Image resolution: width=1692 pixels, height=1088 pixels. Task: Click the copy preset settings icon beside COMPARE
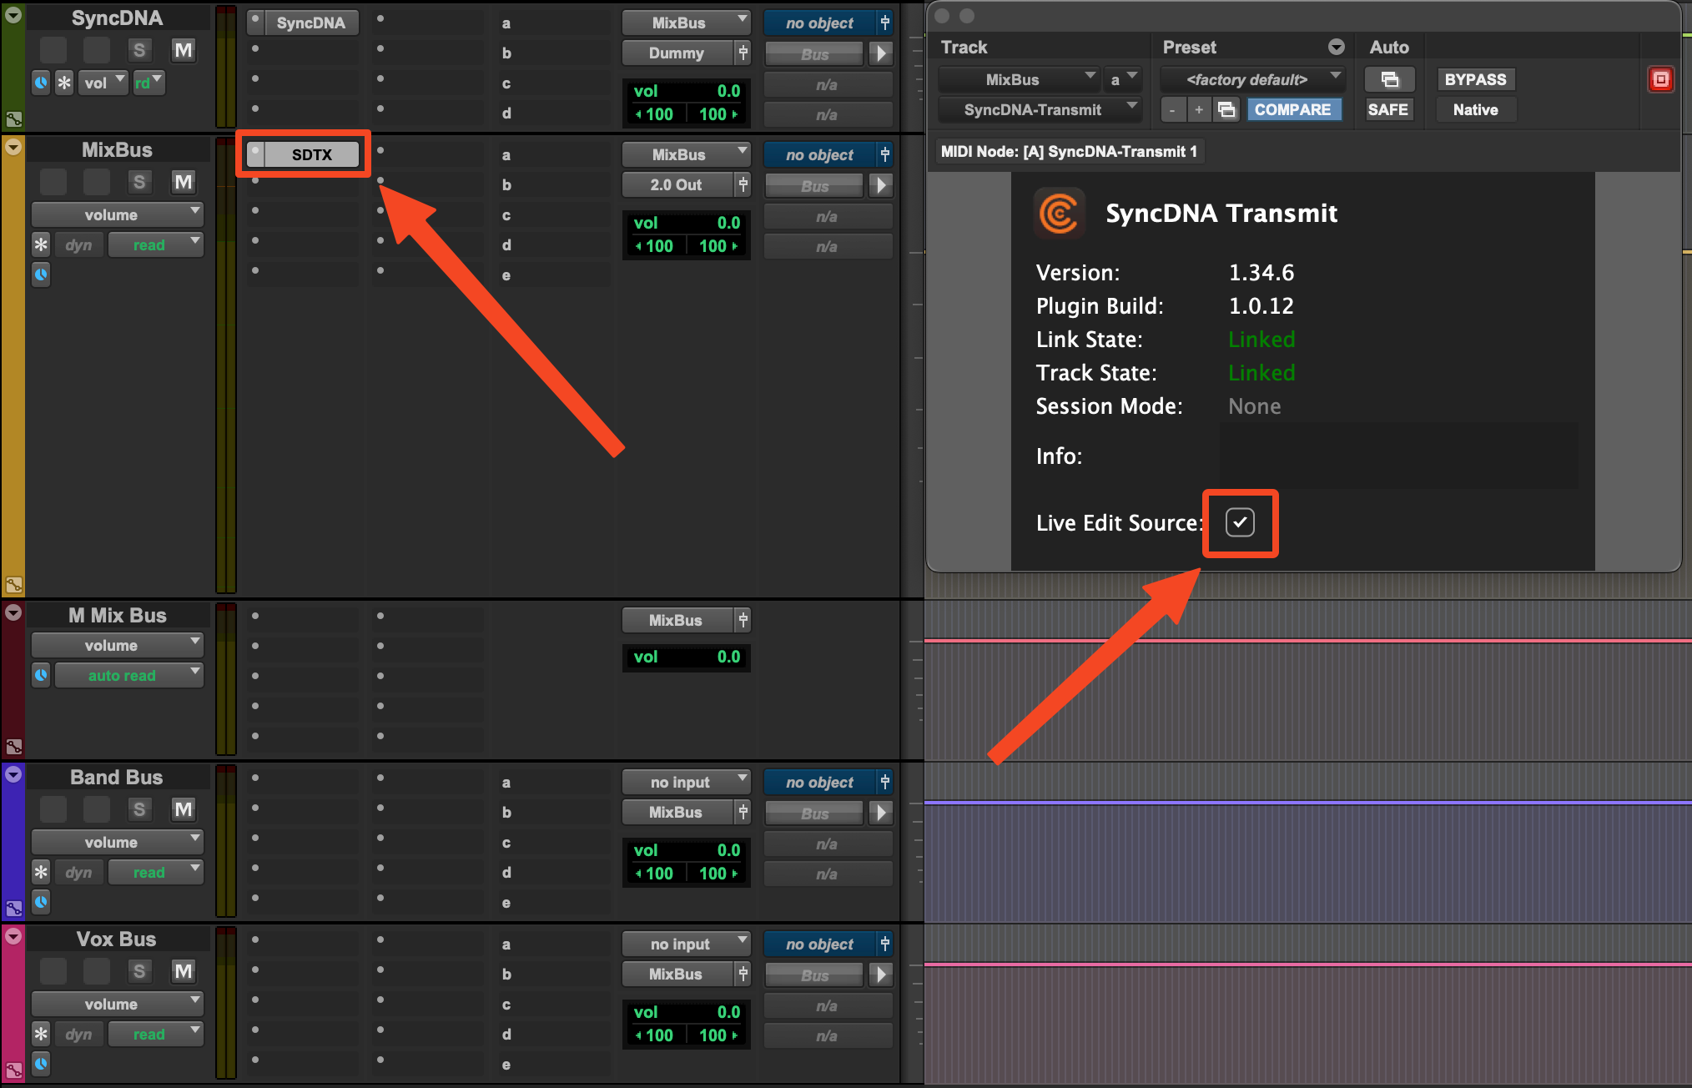point(1226,109)
